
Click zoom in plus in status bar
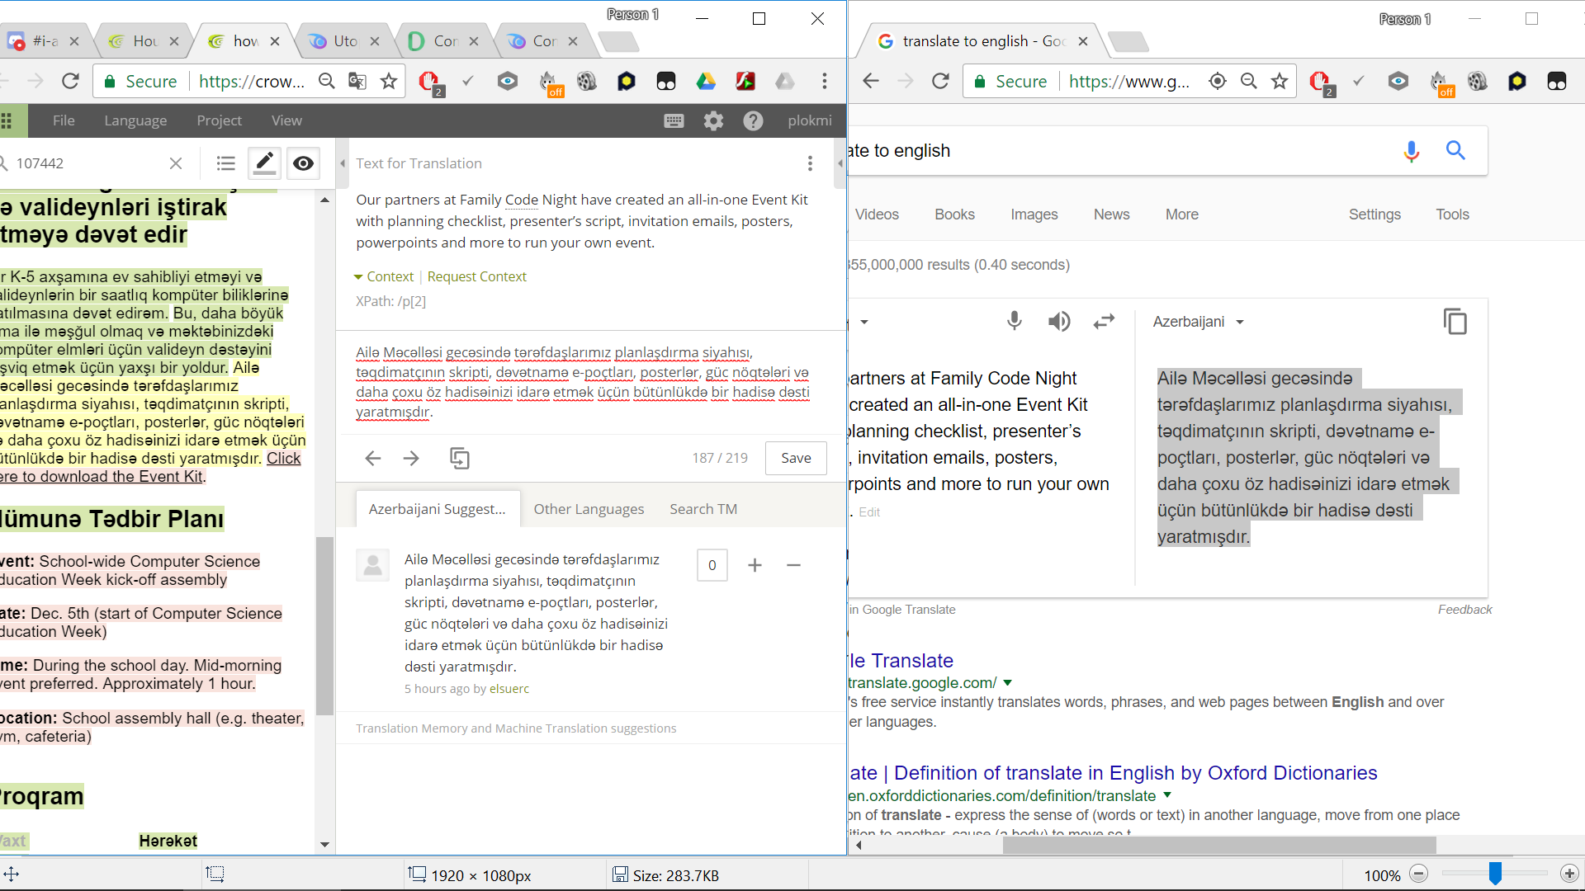pos(1569,874)
